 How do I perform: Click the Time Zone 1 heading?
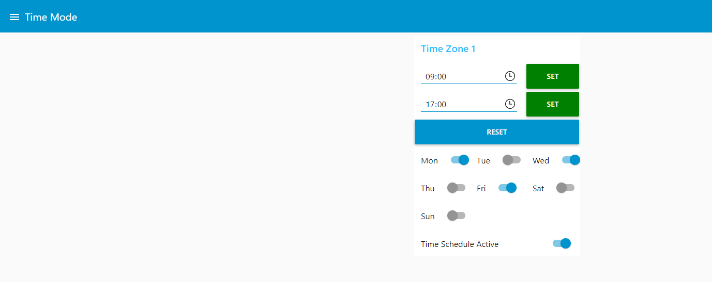pyautogui.click(x=448, y=49)
